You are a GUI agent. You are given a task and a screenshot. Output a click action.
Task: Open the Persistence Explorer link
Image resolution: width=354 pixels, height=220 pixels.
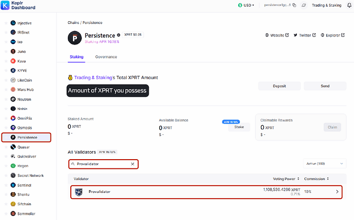pos(333,35)
